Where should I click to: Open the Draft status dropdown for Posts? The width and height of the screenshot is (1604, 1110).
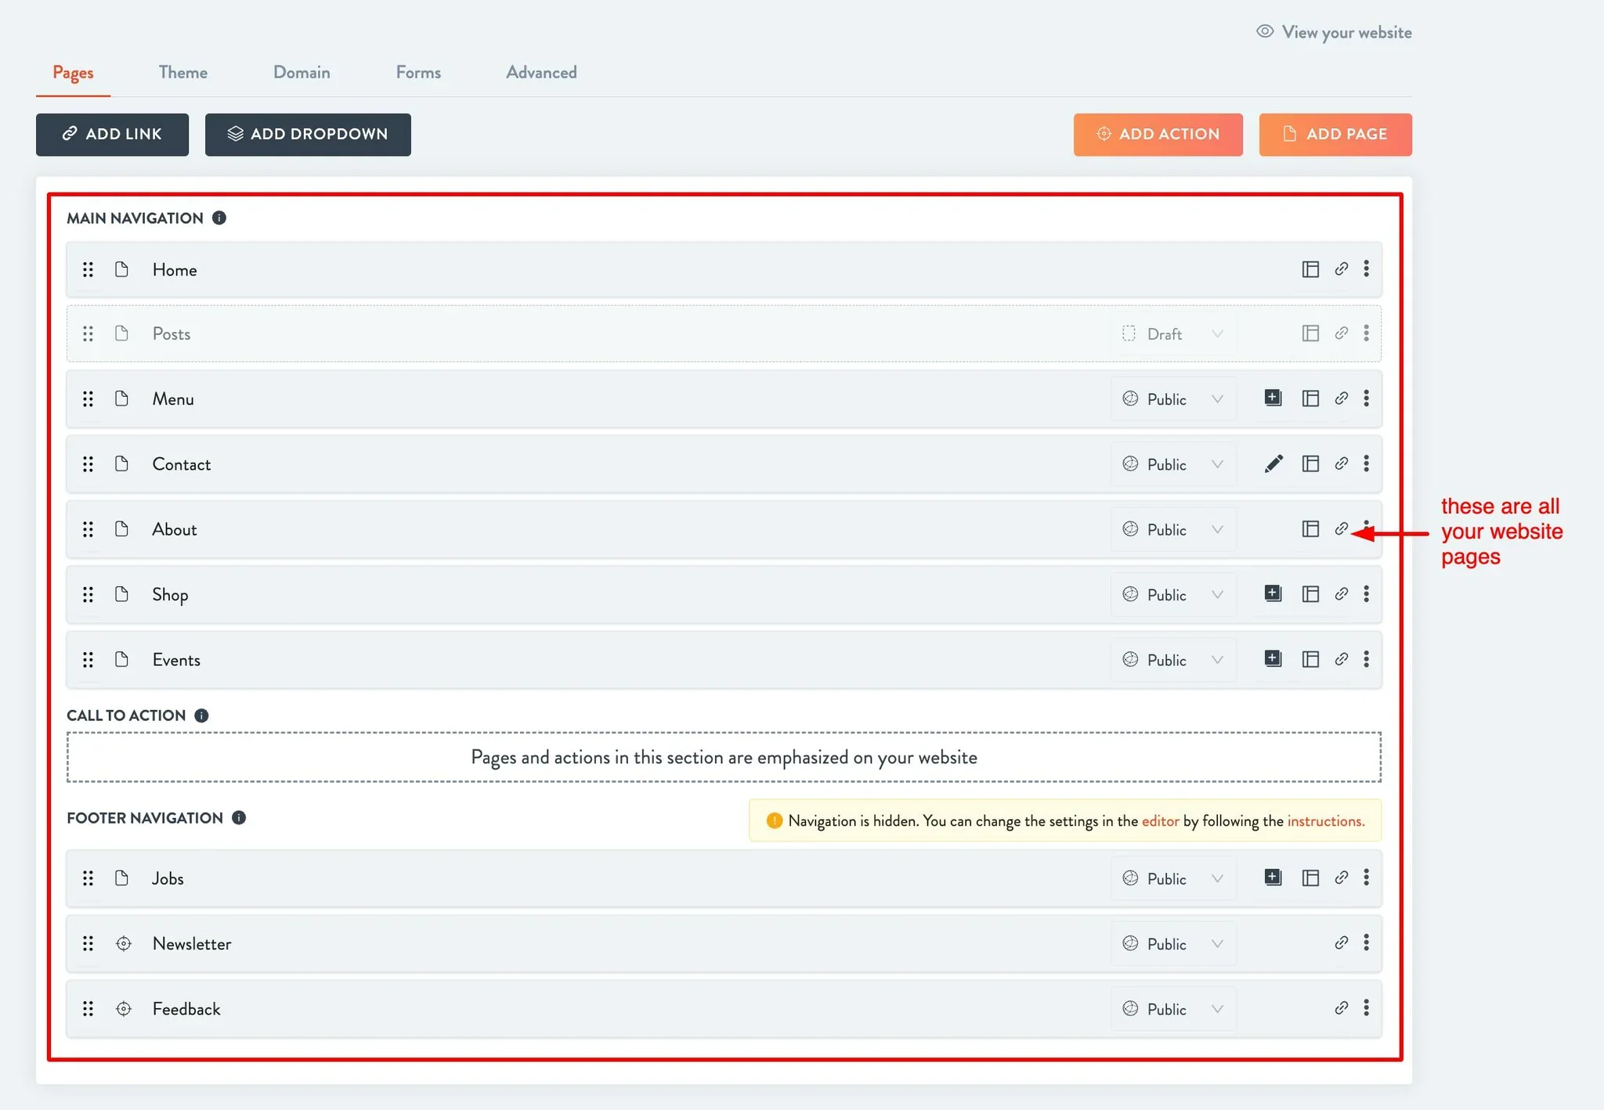pyautogui.click(x=1173, y=334)
